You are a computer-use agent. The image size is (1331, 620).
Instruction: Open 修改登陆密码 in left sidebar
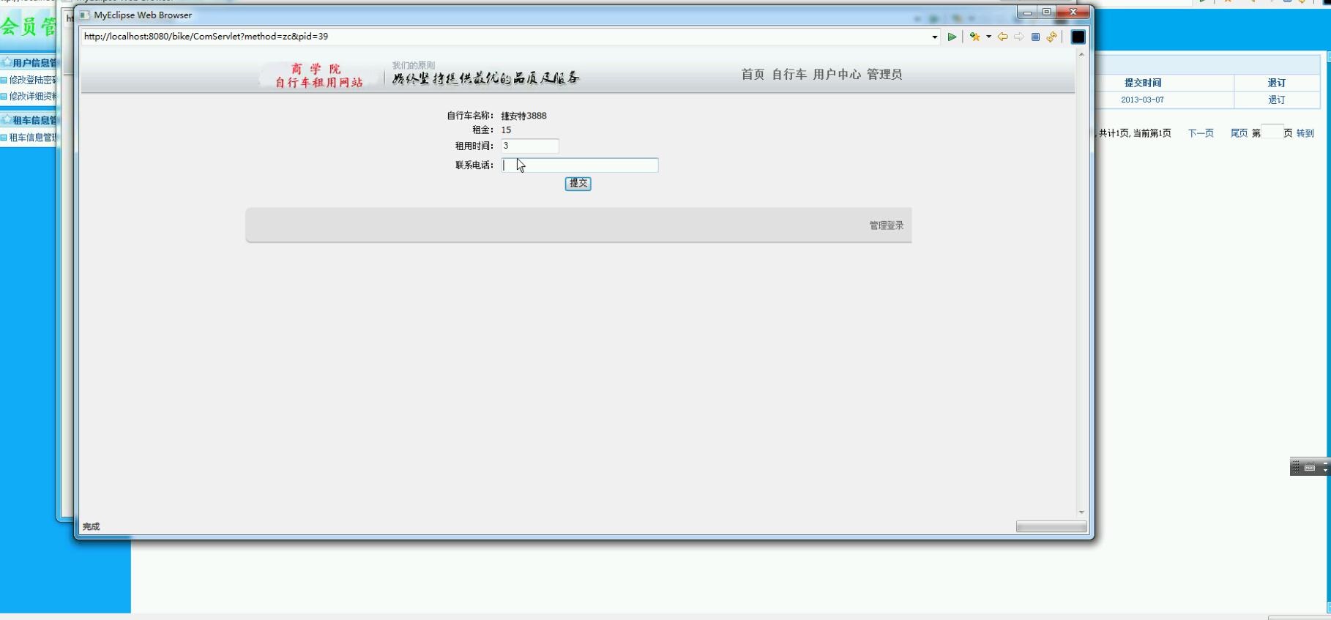pyautogui.click(x=32, y=80)
